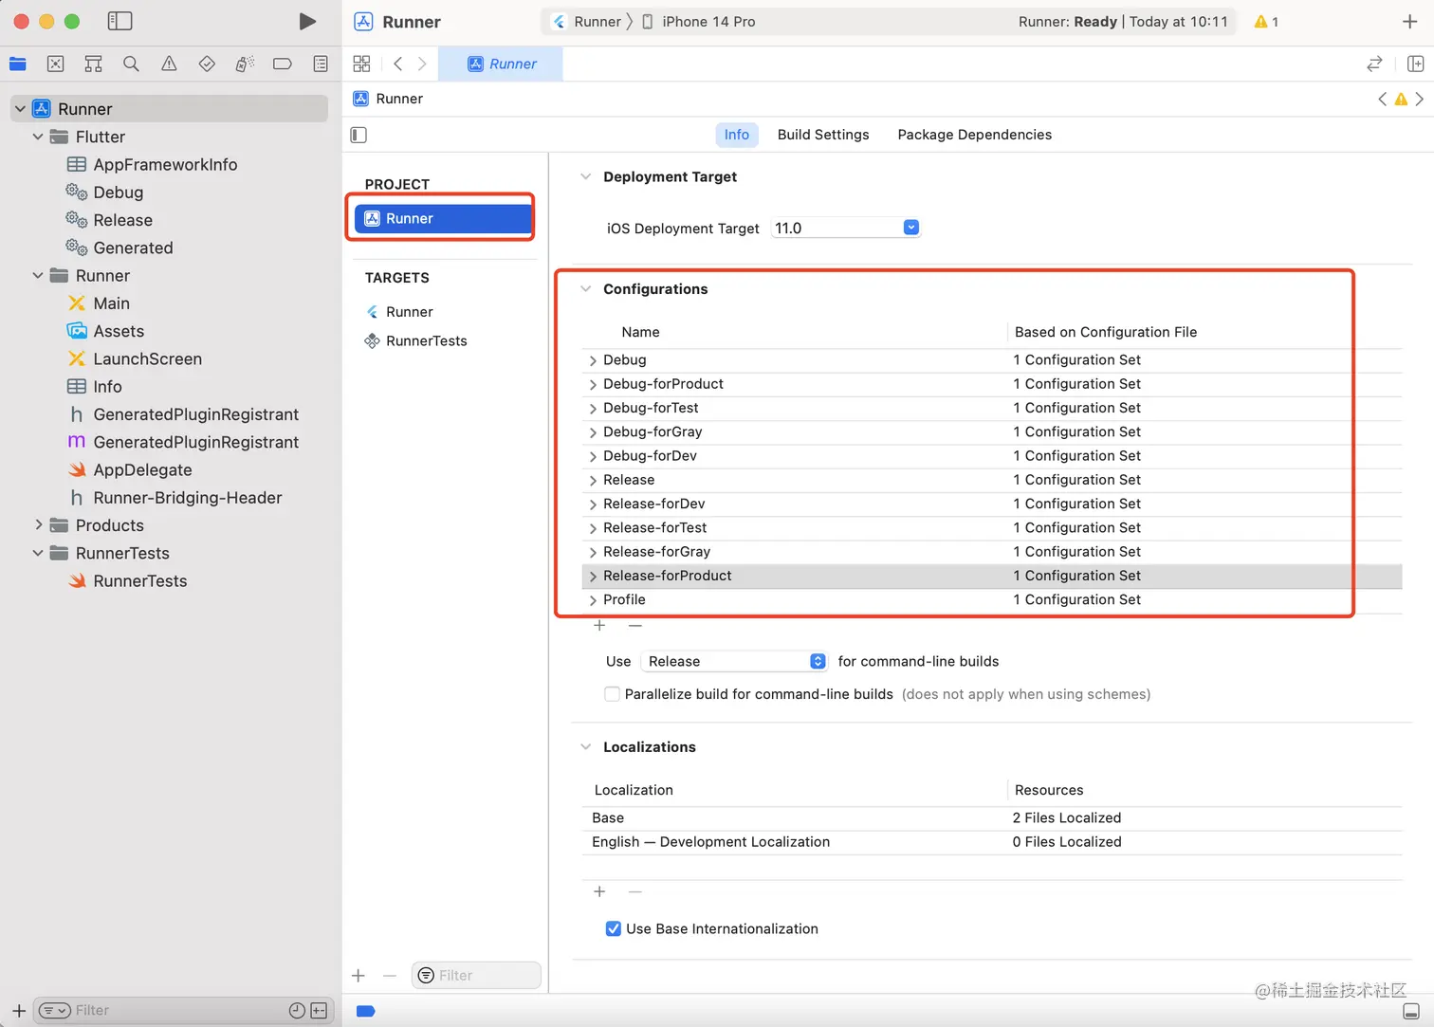The height and width of the screenshot is (1027, 1434).
Task: Open AppFrameworkInfo in the navigator
Action: click(x=165, y=165)
